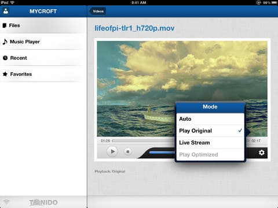Open the settings gear in the player

261,153
